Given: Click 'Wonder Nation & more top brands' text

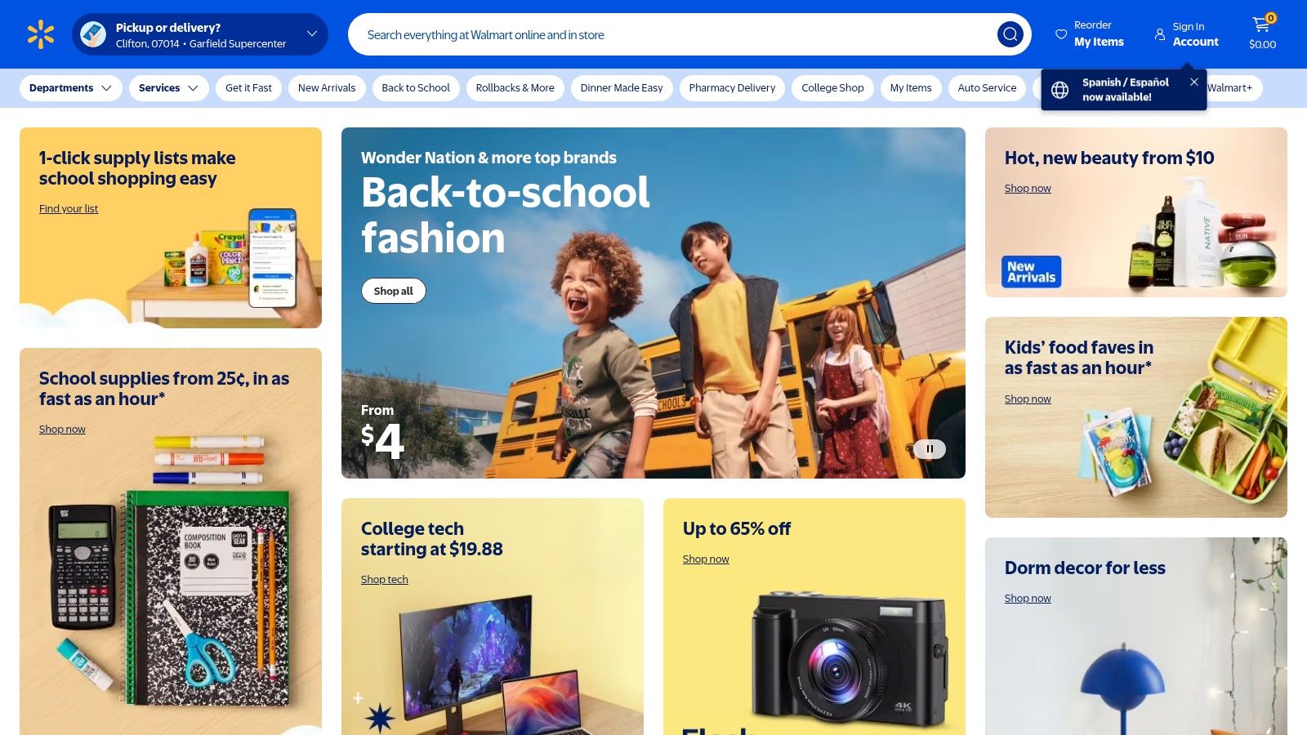Looking at the screenshot, I should (488, 158).
